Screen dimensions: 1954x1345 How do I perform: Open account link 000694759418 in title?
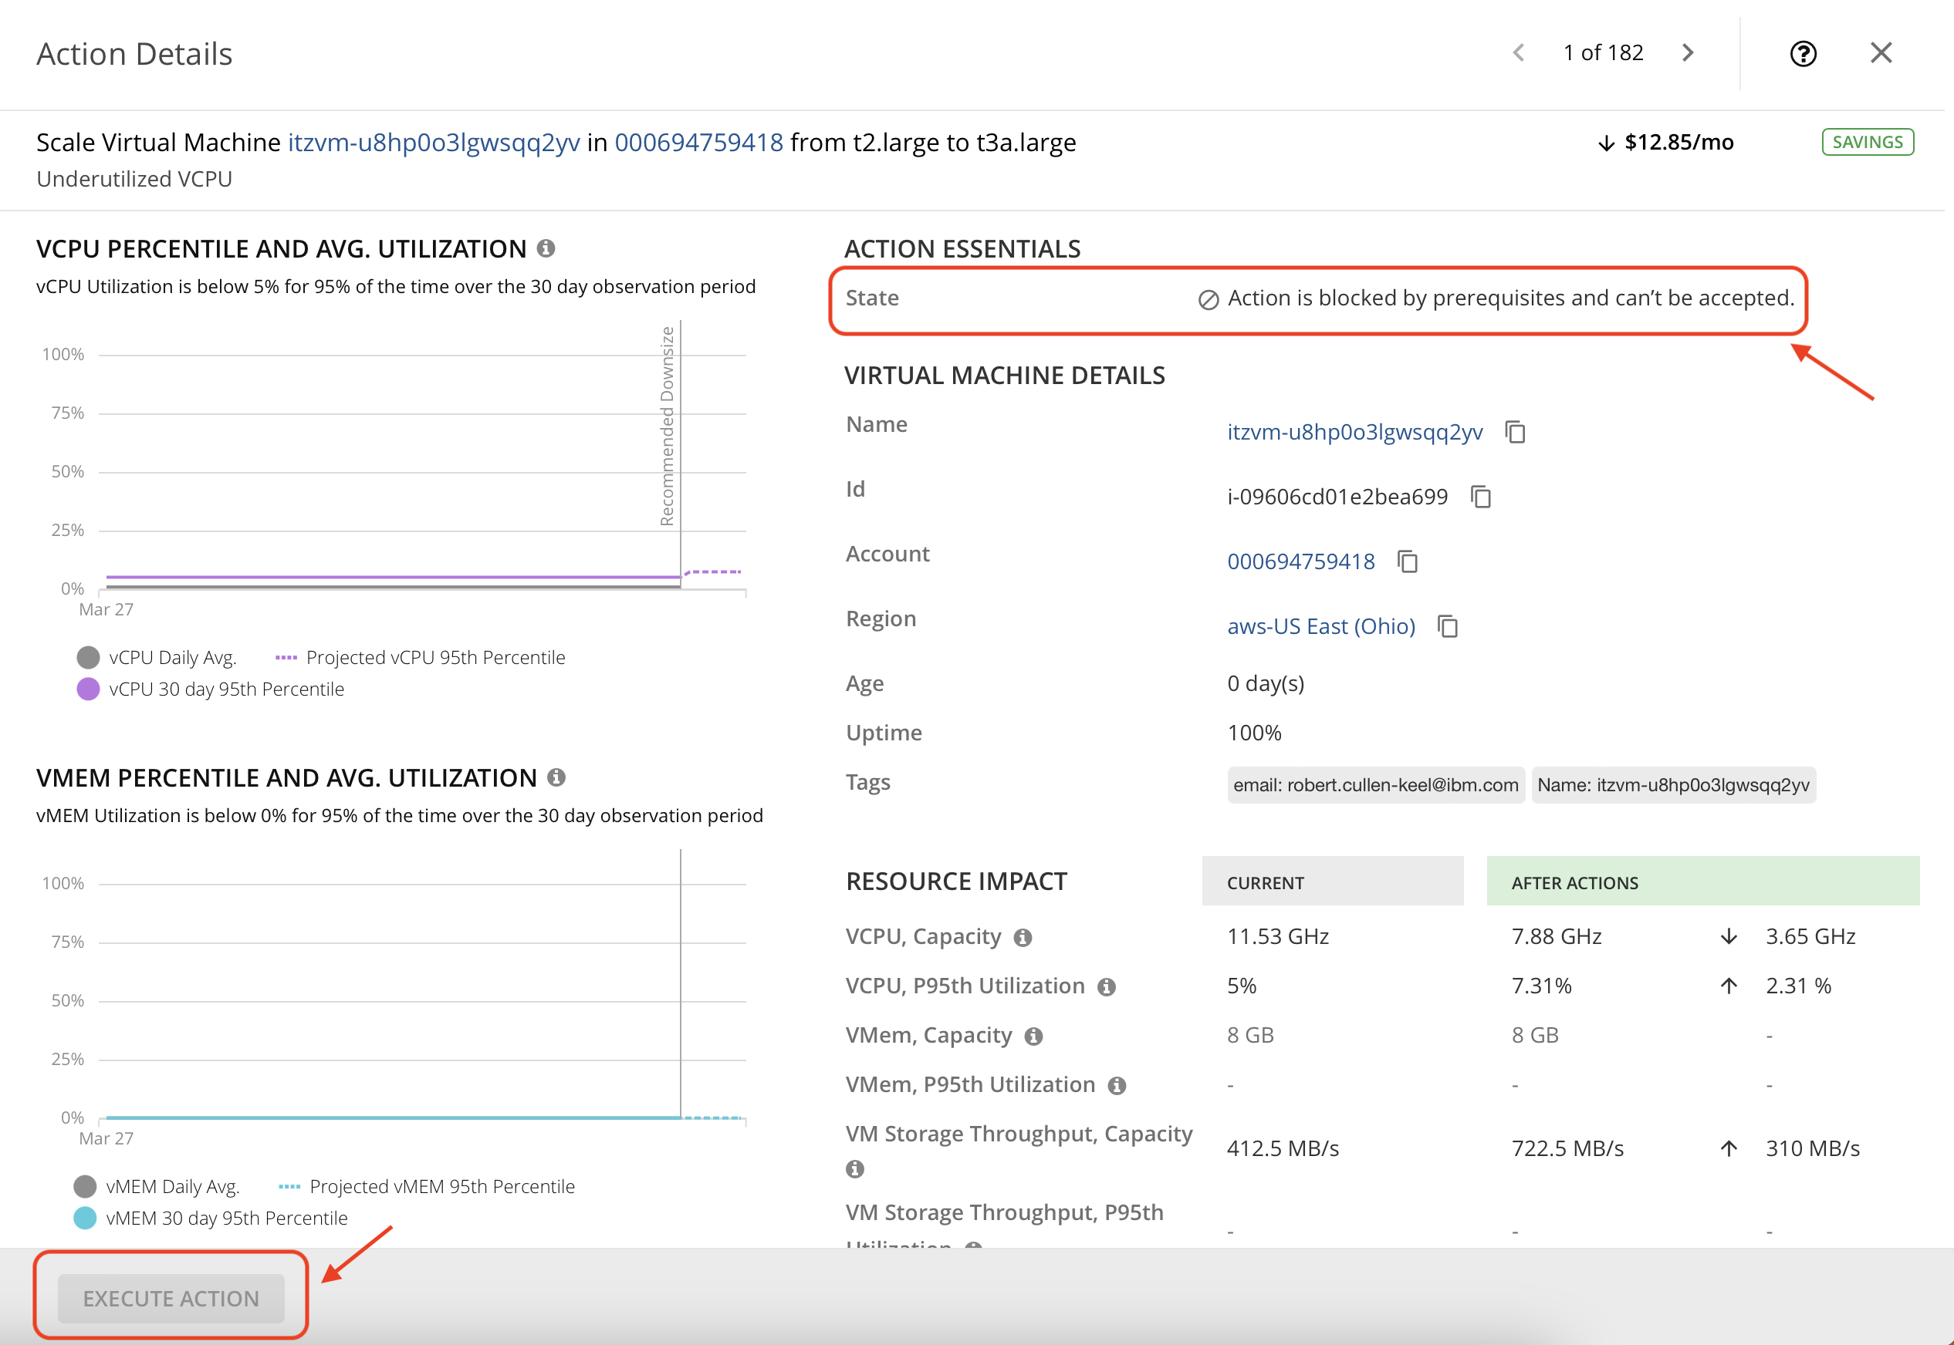coord(699,143)
